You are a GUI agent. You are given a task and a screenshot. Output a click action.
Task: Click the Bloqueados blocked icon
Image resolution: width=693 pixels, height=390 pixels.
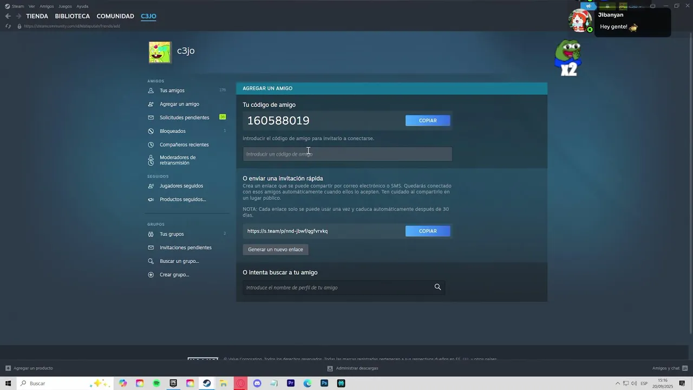[151, 131]
